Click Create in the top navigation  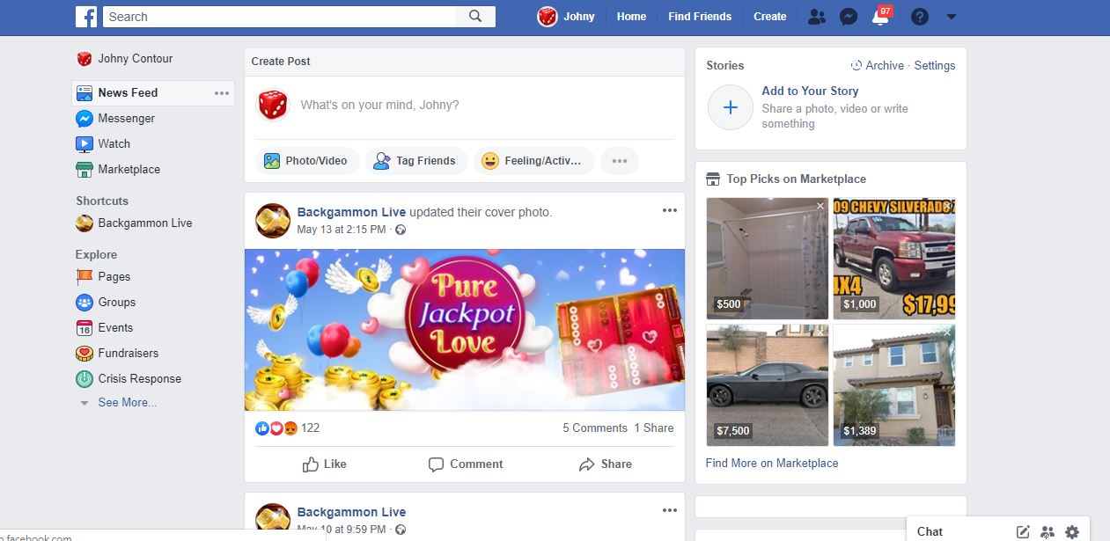point(770,17)
